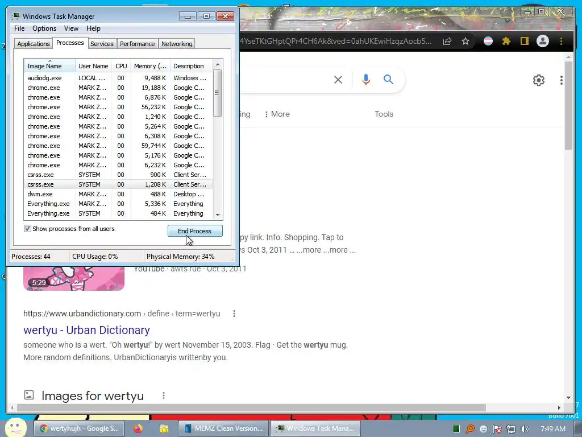This screenshot has width=582, height=437.
Task: Sort processes by Description column
Action: coord(191,66)
